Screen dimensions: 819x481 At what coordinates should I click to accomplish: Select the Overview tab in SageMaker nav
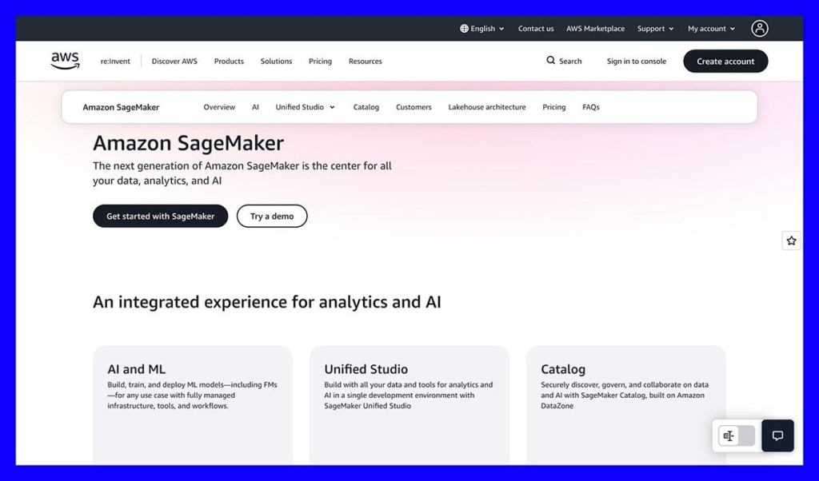[219, 107]
